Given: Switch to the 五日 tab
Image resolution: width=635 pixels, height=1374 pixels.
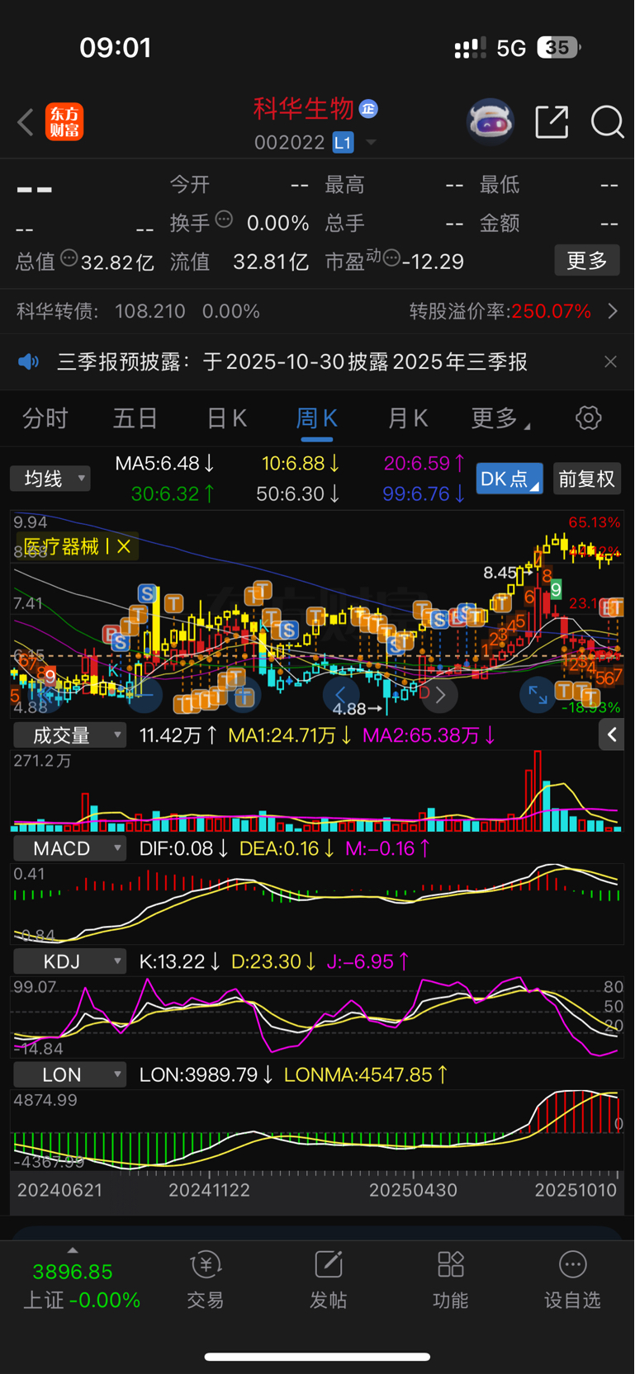Looking at the screenshot, I should tap(135, 418).
